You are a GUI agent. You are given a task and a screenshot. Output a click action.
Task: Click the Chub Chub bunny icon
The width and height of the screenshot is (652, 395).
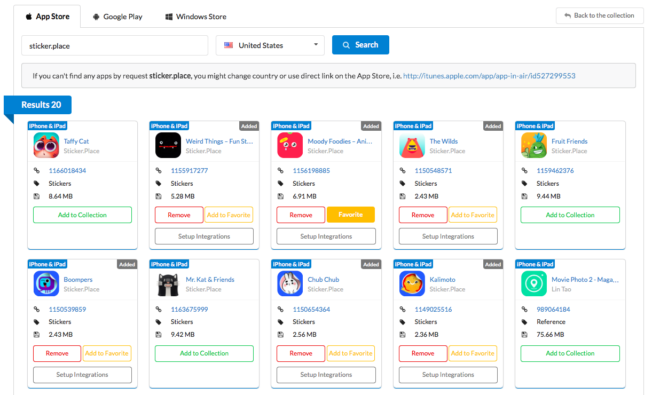[x=290, y=284]
